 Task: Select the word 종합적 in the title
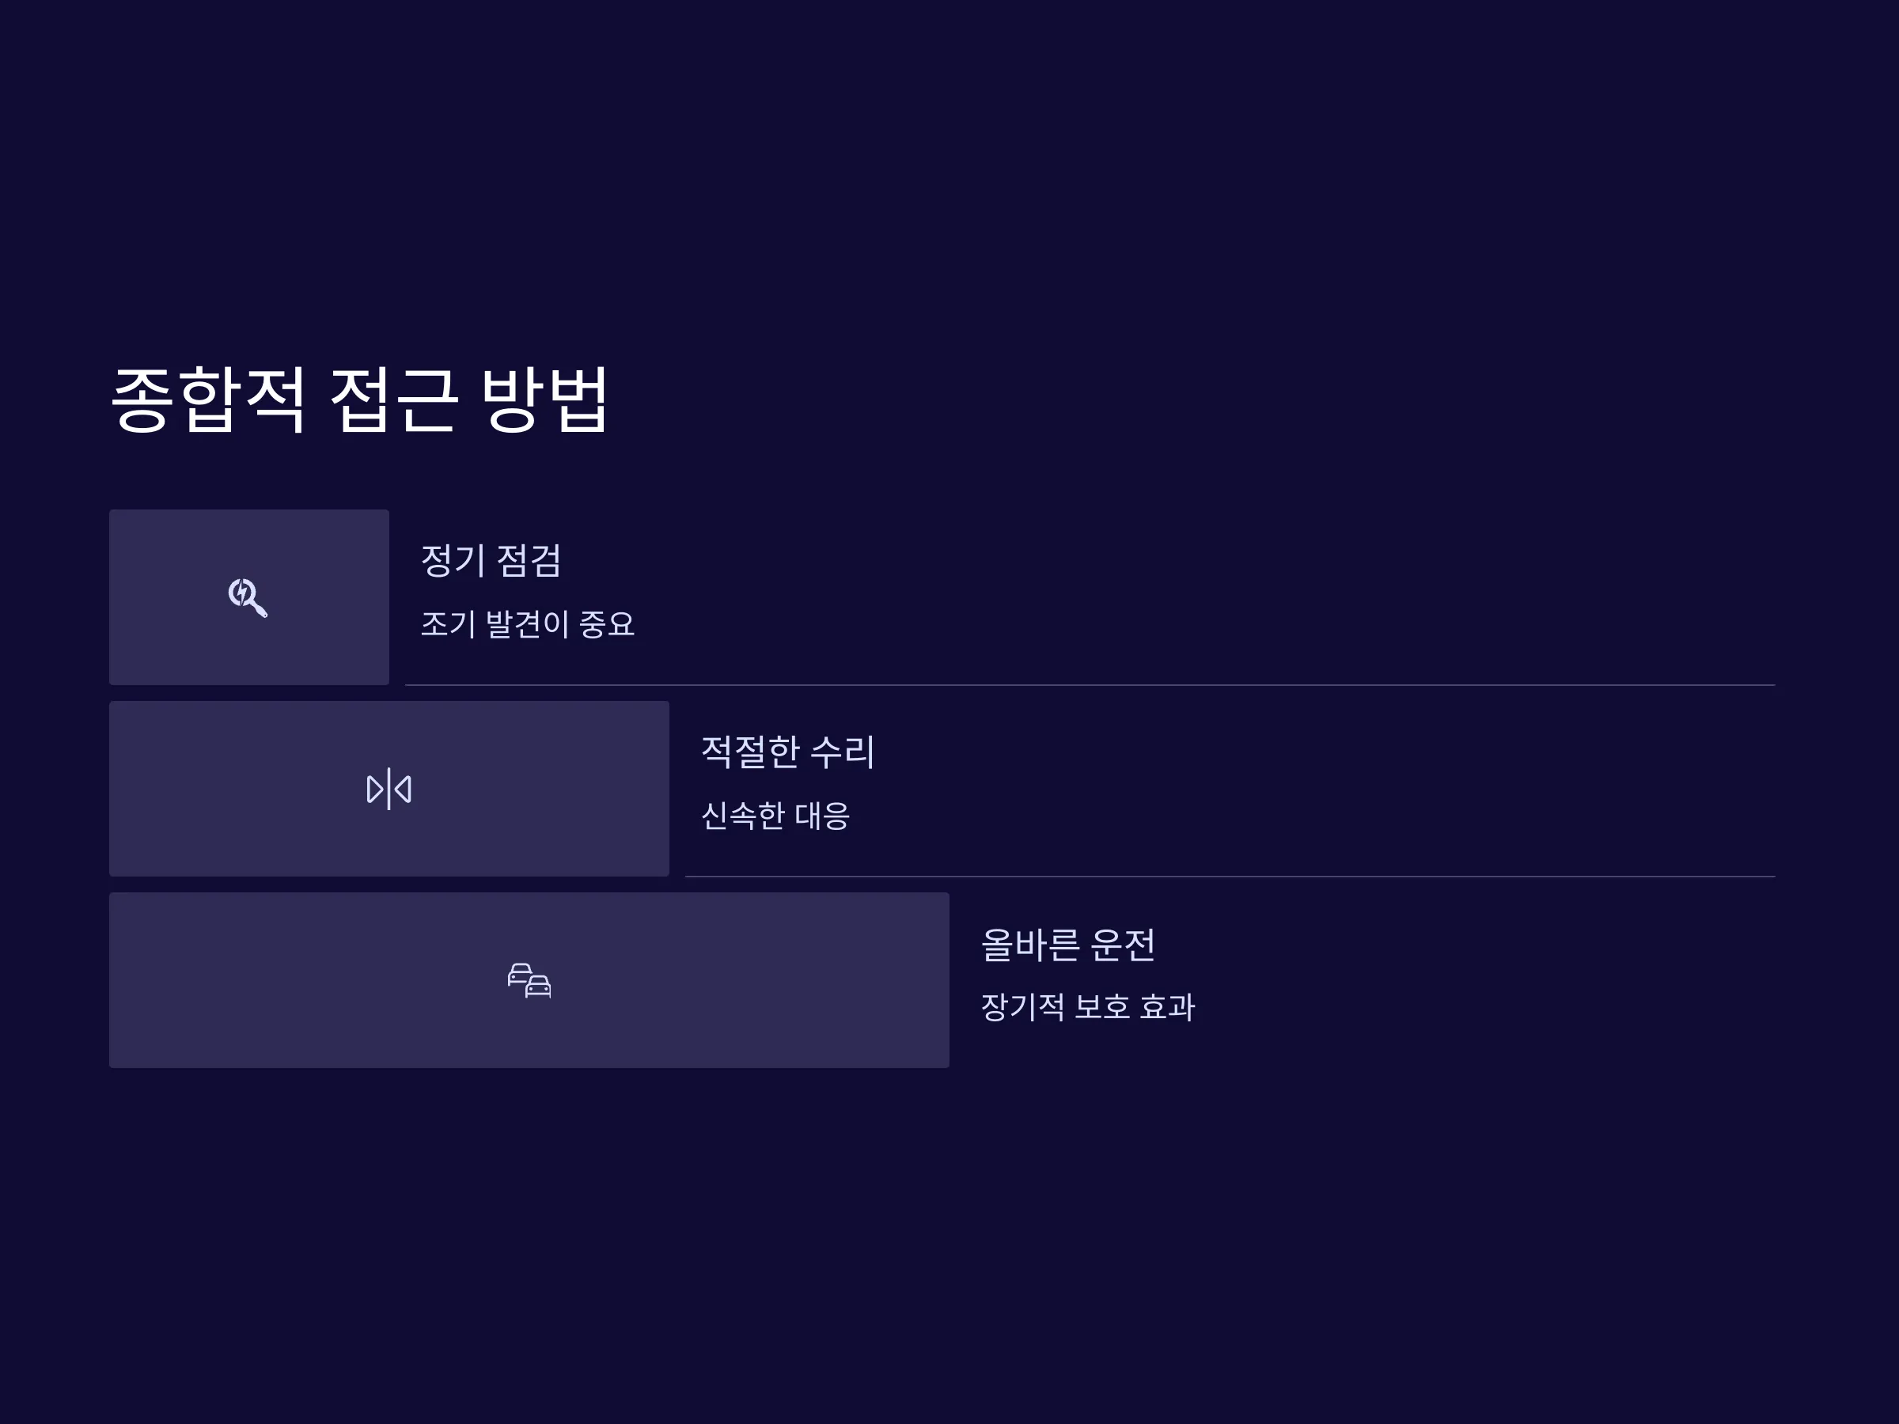209,400
